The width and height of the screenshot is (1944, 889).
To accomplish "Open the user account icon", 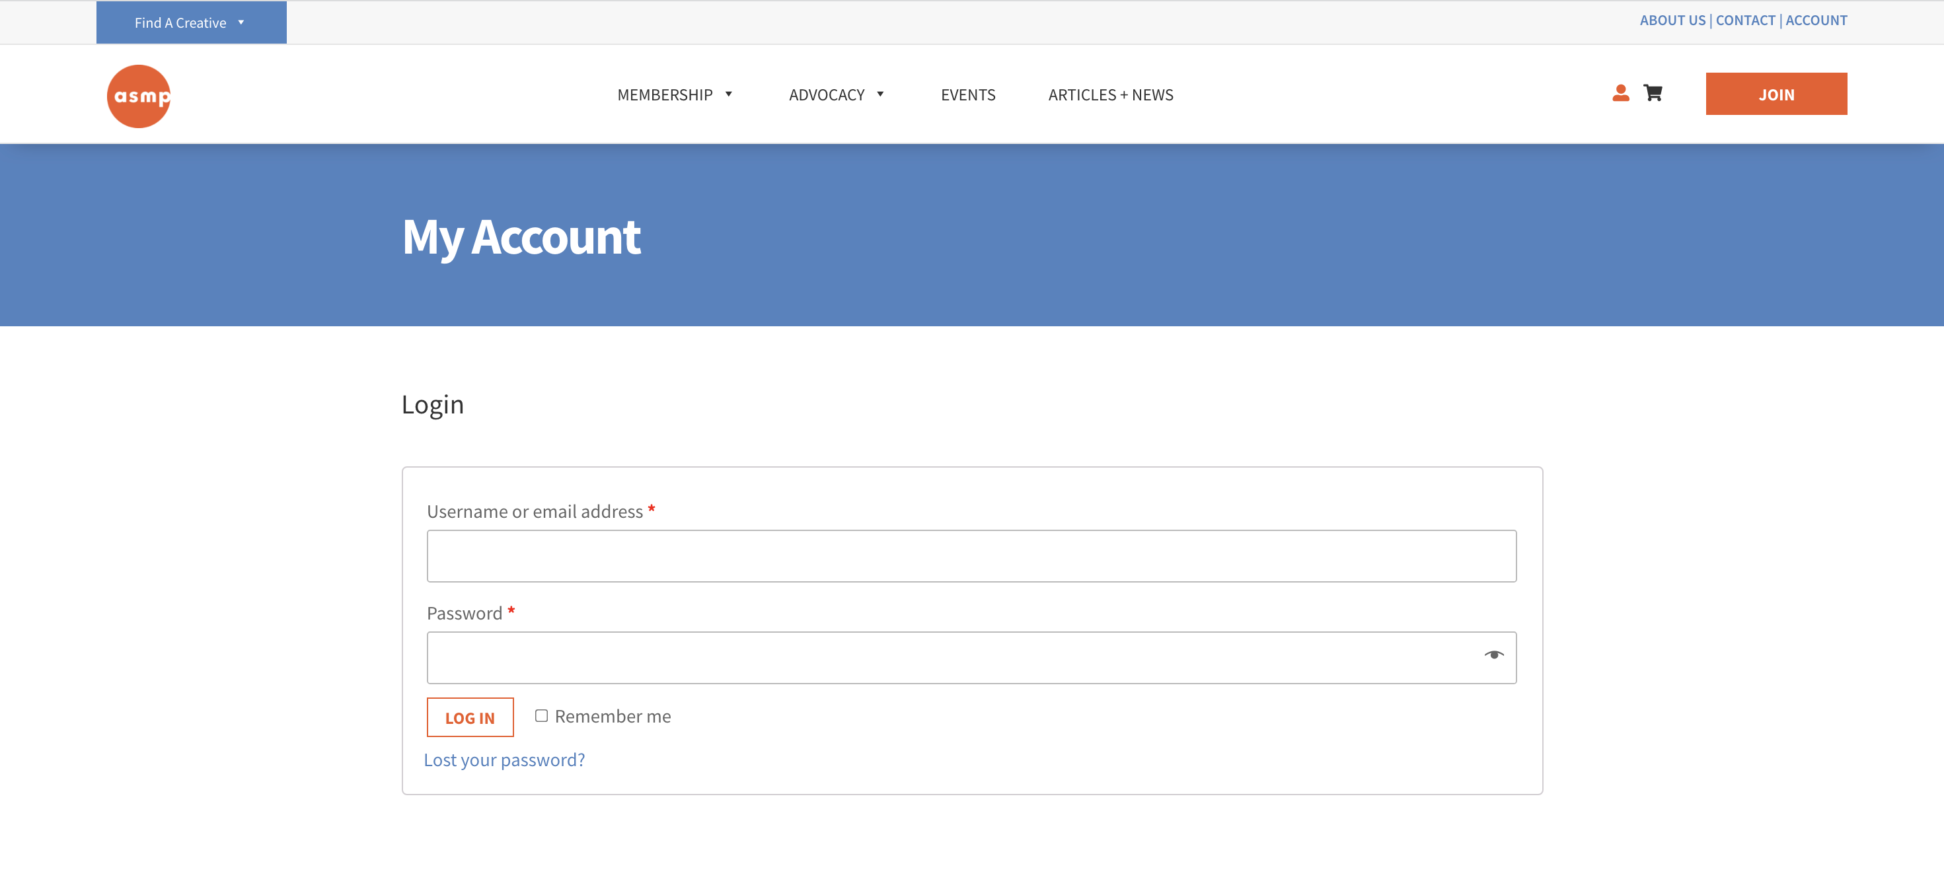I will coord(1620,92).
